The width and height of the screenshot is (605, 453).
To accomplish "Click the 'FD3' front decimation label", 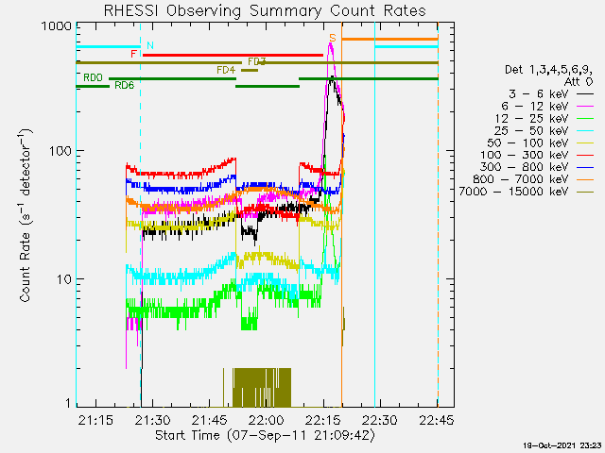I will (x=256, y=61).
